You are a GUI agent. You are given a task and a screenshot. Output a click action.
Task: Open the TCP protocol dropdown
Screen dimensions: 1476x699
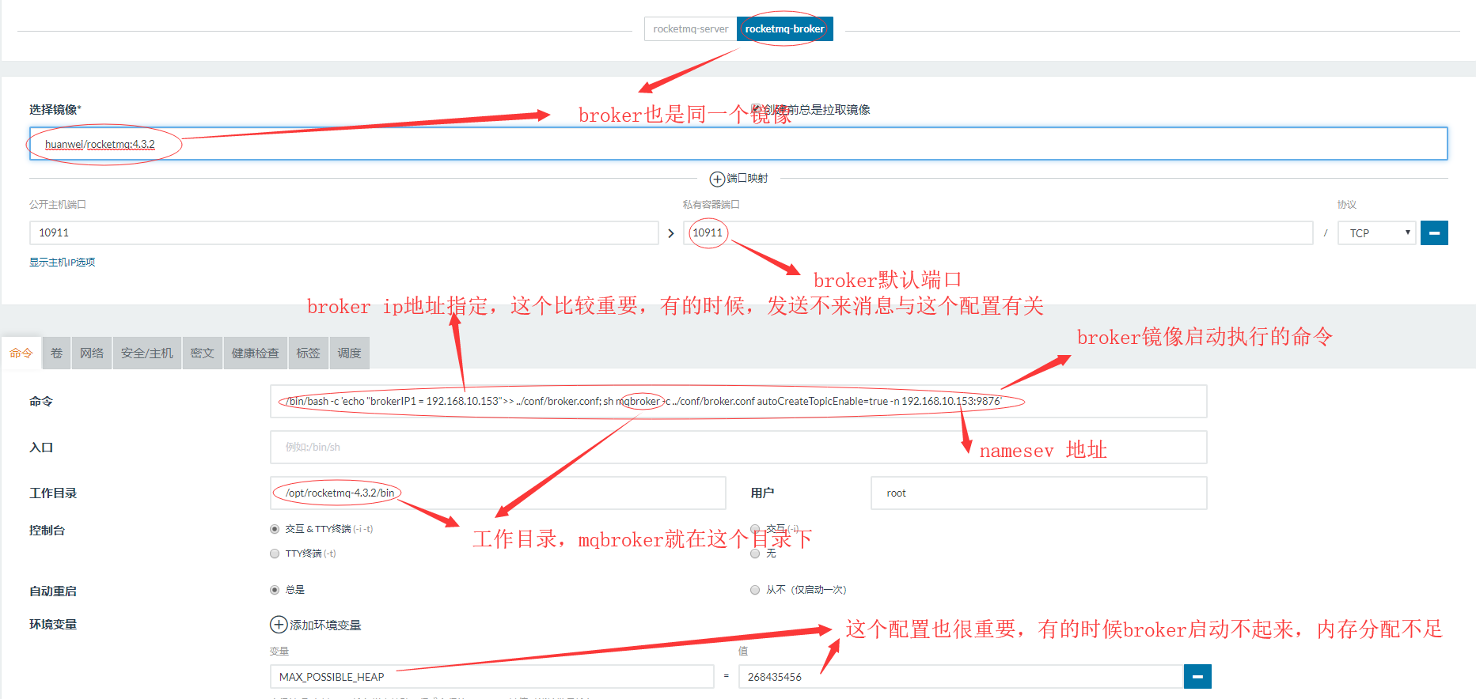pos(1376,233)
